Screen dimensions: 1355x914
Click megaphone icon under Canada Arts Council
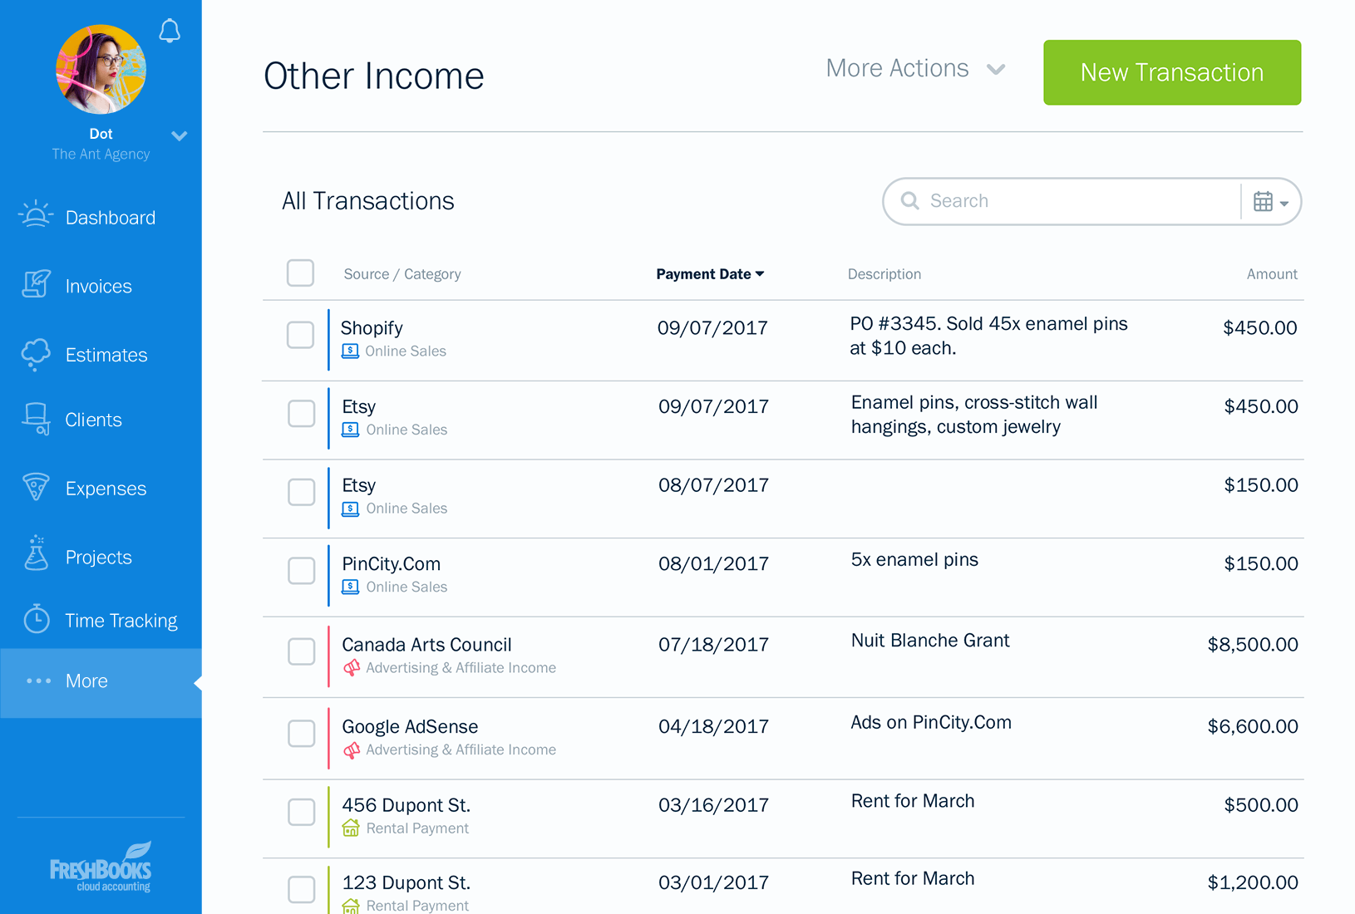pyautogui.click(x=352, y=667)
